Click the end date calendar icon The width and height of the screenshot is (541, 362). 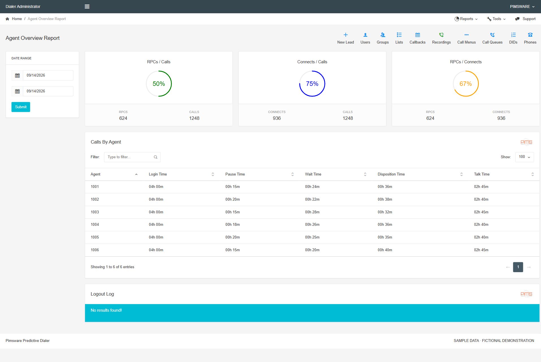pyautogui.click(x=17, y=91)
